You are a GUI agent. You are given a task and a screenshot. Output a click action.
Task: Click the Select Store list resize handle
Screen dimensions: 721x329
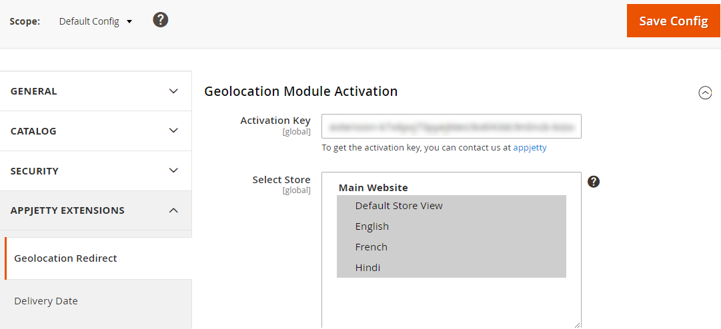pyautogui.click(x=577, y=324)
